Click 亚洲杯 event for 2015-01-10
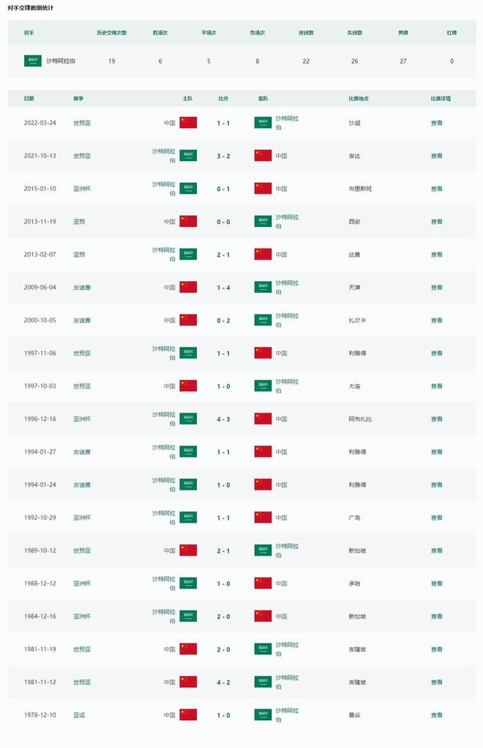This screenshot has height=748, width=483. [82, 189]
